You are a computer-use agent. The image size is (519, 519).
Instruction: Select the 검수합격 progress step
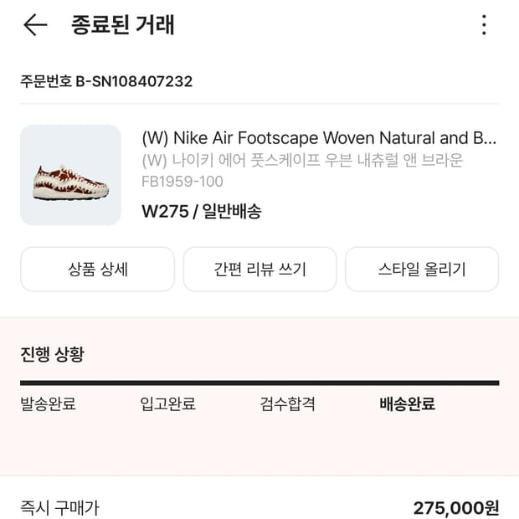click(288, 404)
